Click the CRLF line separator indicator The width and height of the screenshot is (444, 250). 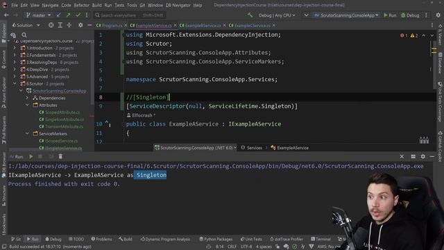click(x=232, y=247)
